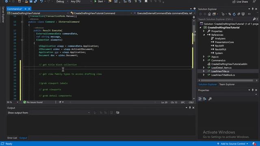This screenshot has height=146, width=260.
Task: Click the Refresh icon in Solution Explorer
Action: [234, 14]
